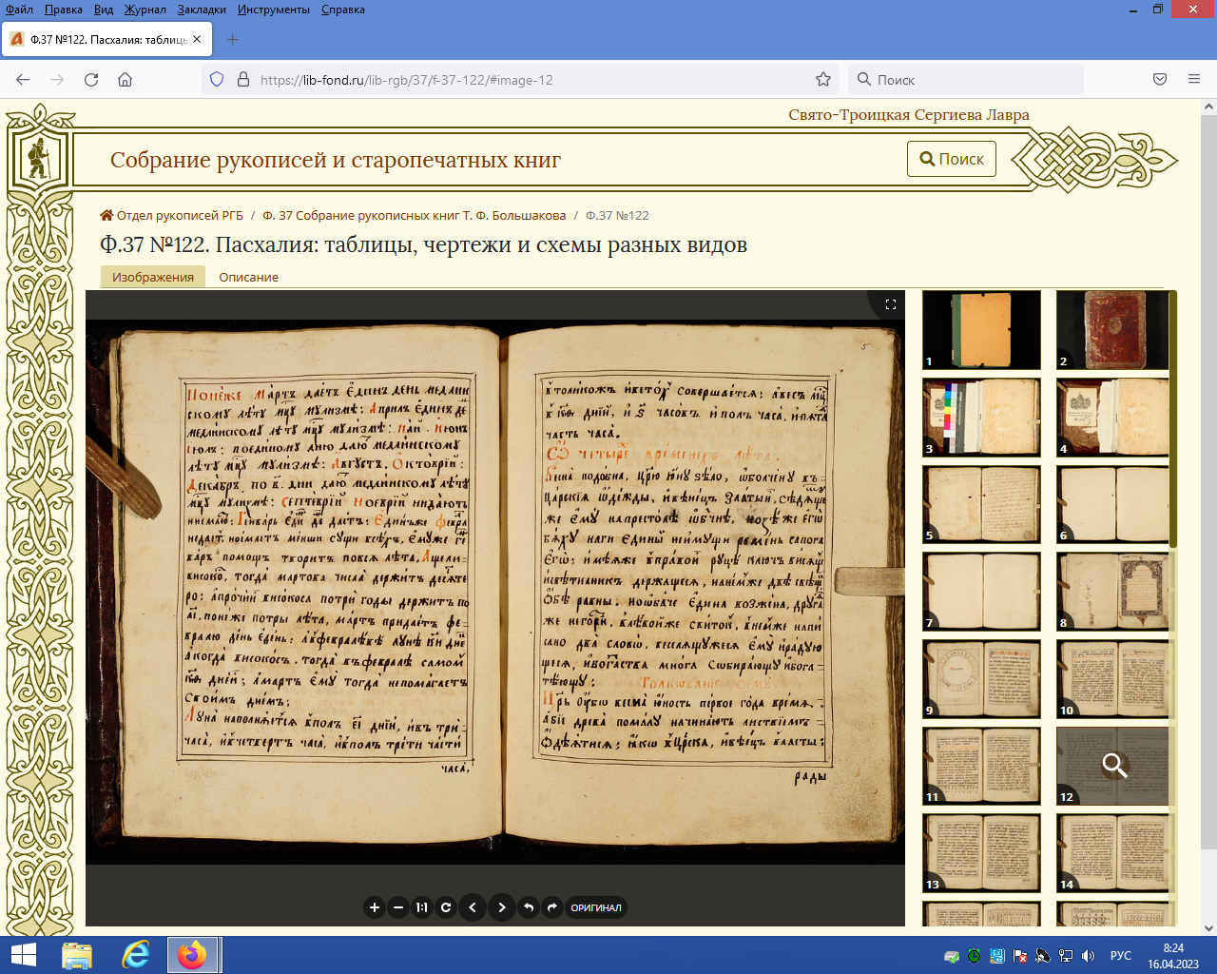Zoom in with the plus button

[x=375, y=907]
